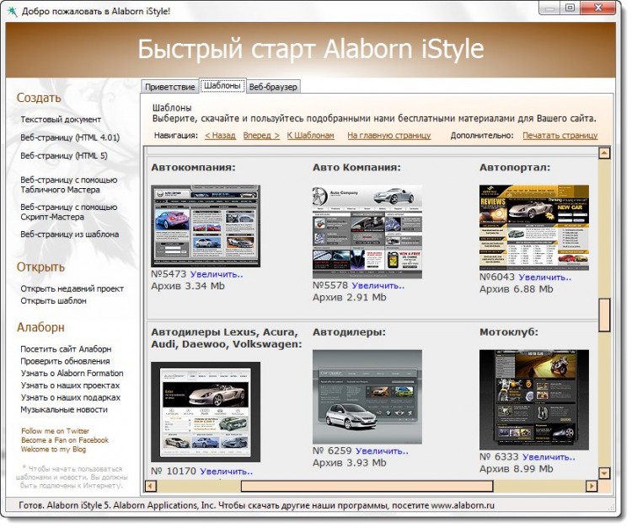632x528 pixels.
Task: Click the horizontal scrollbar right arrow
Action: (592, 486)
